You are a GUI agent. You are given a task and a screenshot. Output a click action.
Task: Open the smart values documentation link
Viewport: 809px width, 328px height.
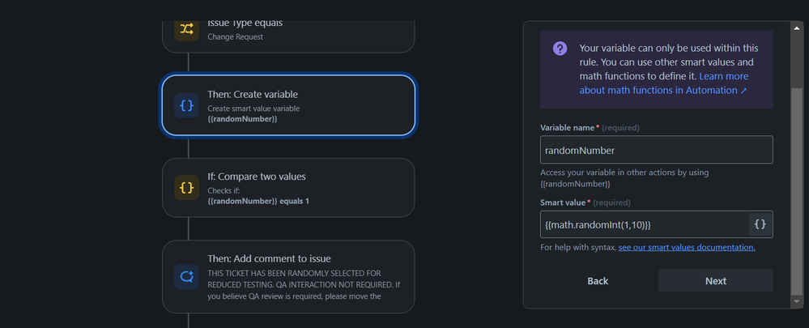coord(687,247)
